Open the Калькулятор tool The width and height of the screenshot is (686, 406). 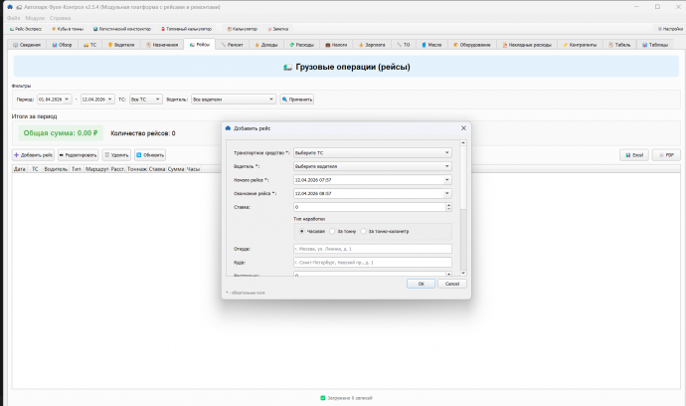[x=243, y=29]
